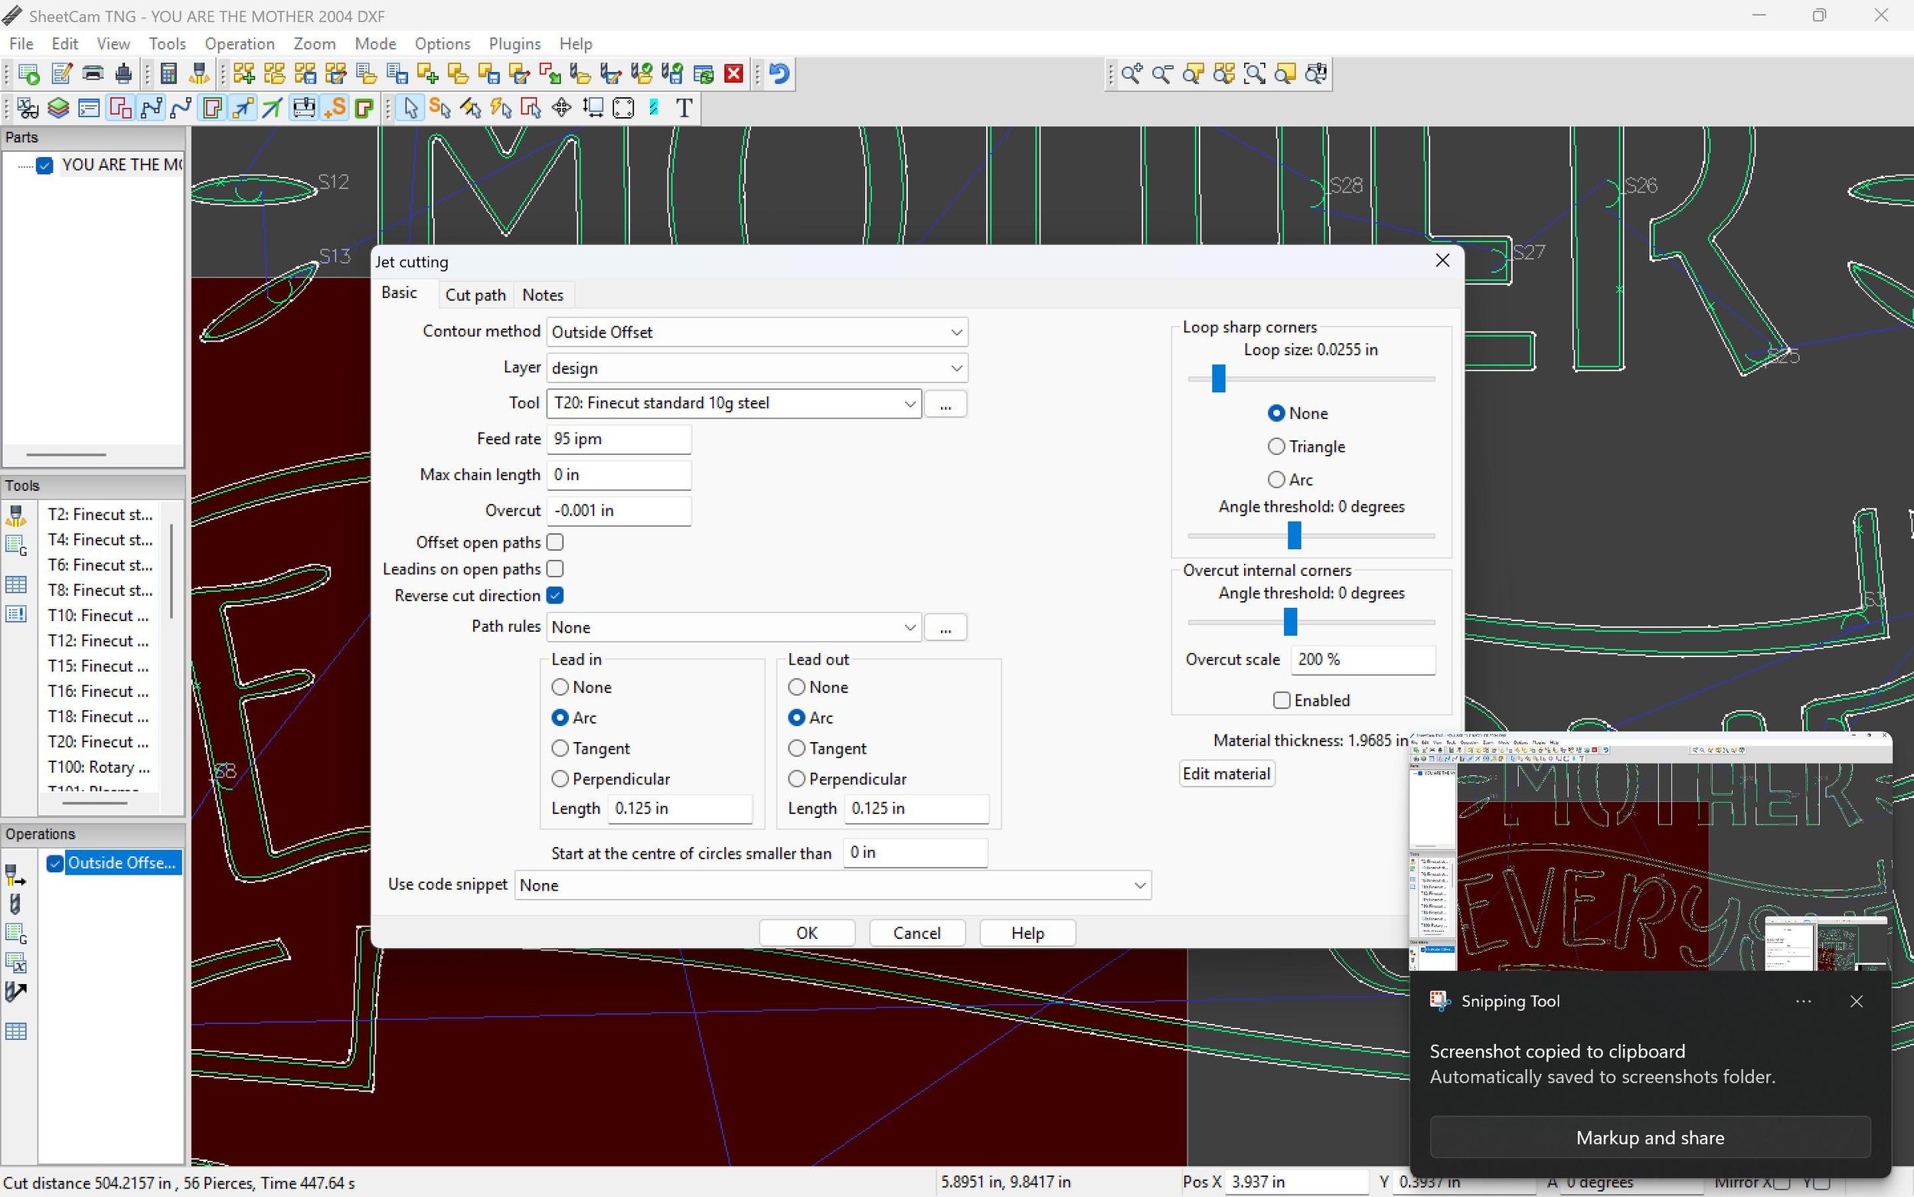1914x1197 pixels.
Task: Click the new jet cutting operation icon in Operations panel
Action: pos(16,875)
